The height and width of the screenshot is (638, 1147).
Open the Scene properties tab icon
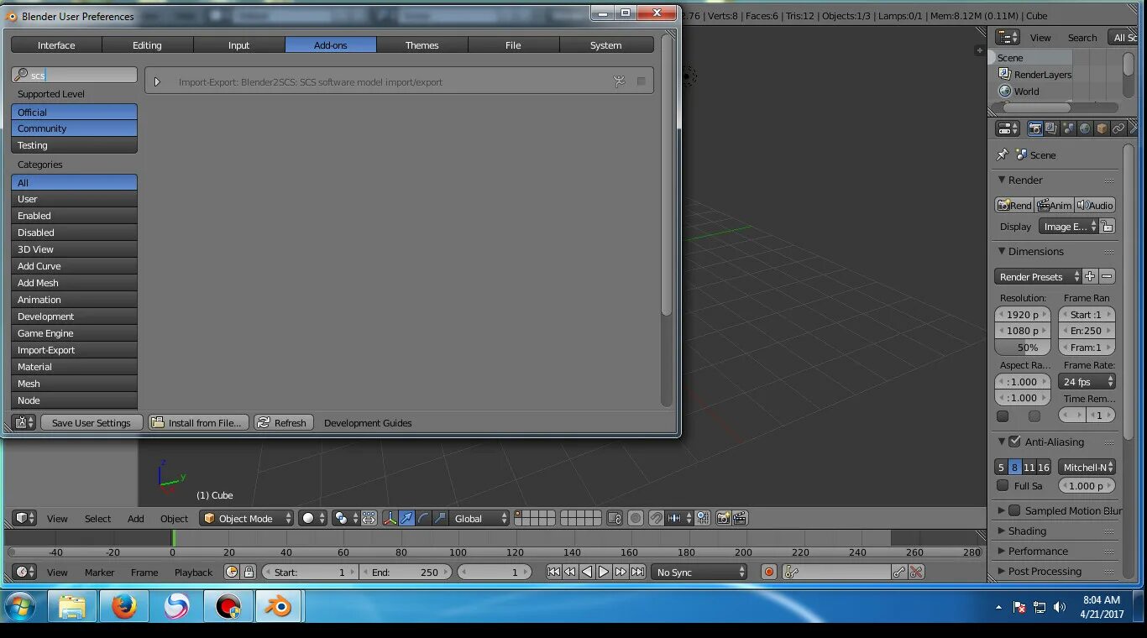[x=1068, y=128]
